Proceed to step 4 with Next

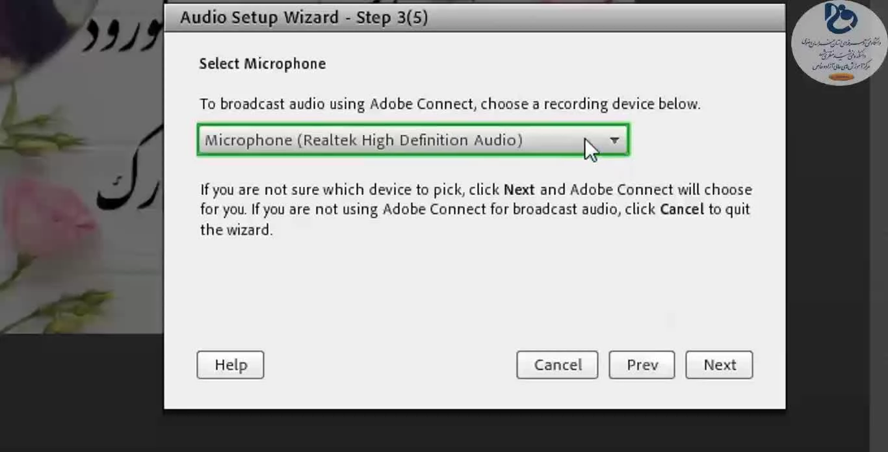click(719, 365)
